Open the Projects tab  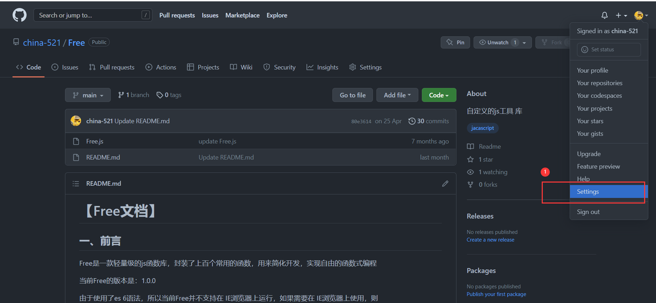pos(203,67)
